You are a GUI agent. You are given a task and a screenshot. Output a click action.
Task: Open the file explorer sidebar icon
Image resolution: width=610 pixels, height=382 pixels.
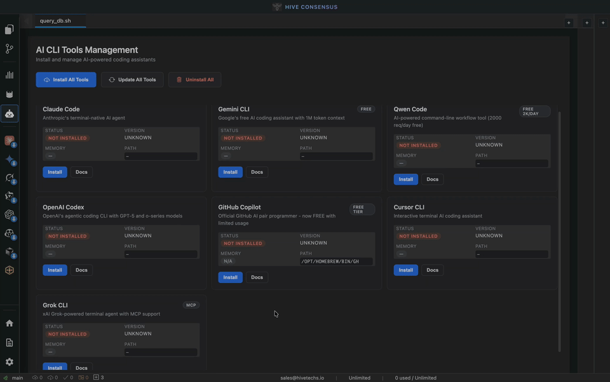[x=10, y=29]
